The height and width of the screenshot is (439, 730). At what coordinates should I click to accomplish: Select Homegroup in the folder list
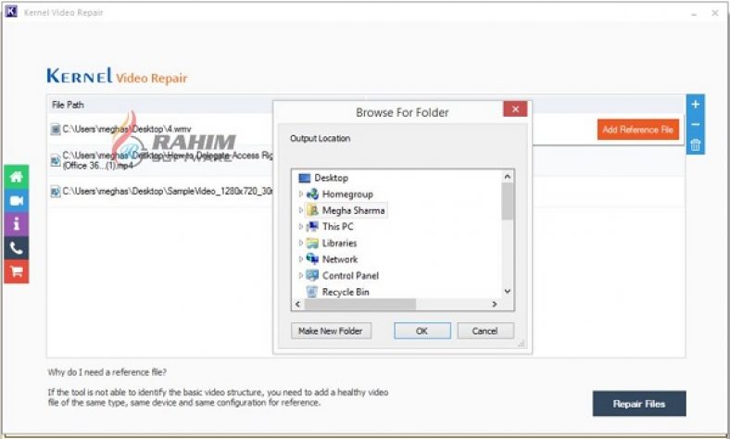[347, 194]
